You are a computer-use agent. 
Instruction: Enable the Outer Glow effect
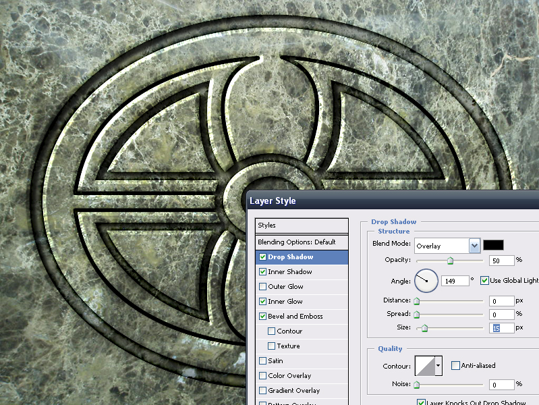[262, 287]
